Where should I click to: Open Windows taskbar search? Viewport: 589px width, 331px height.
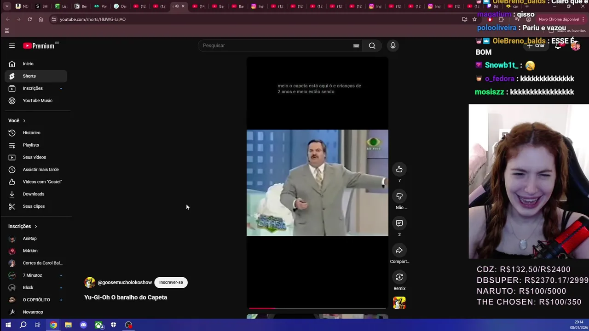coord(23,325)
